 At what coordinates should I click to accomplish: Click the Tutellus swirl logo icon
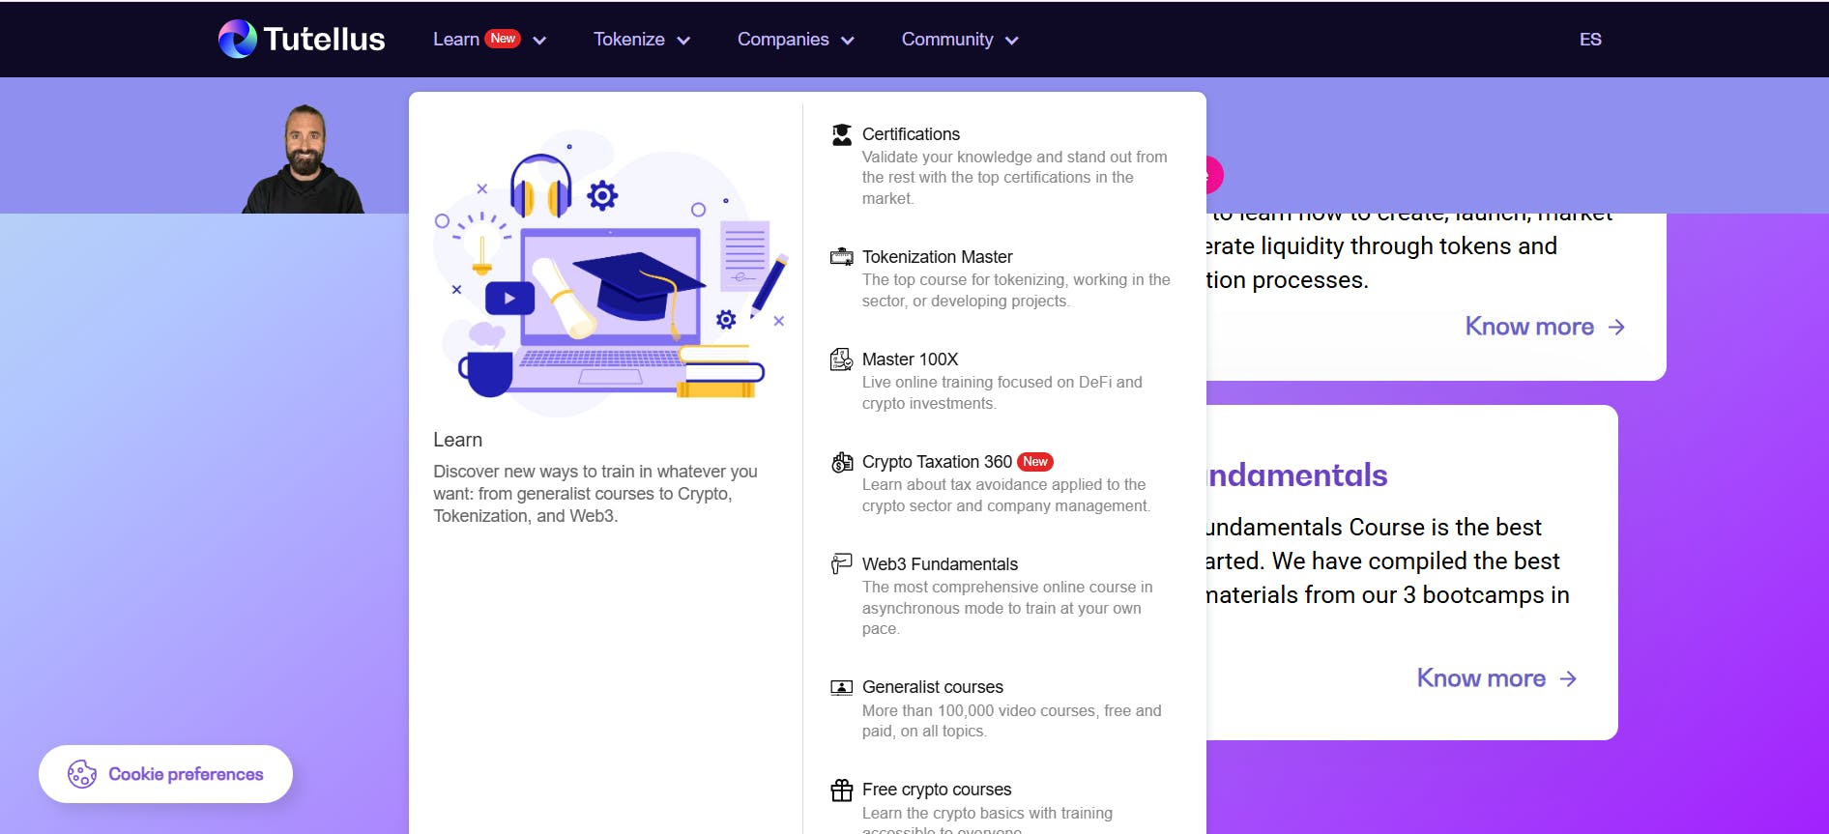click(x=237, y=39)
